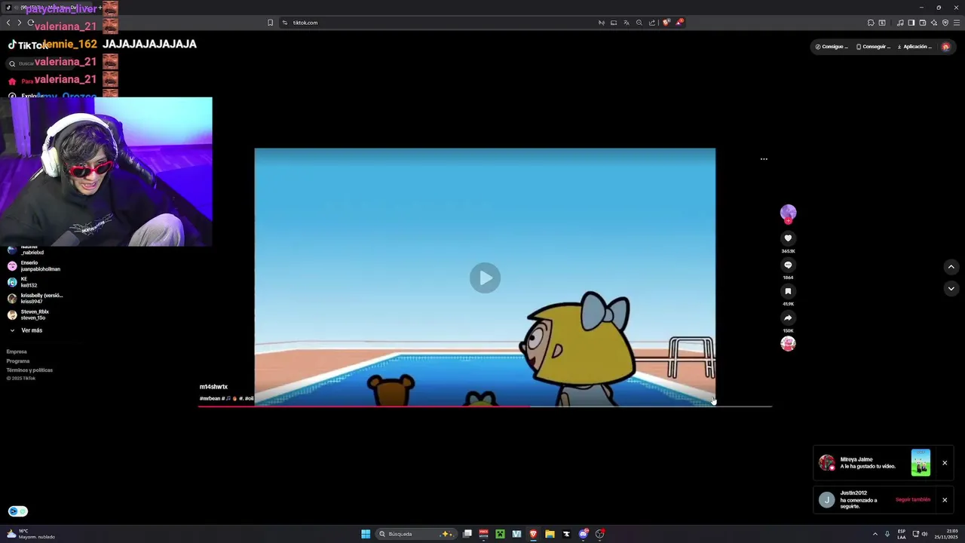
Task: Open the Brave VPN shield icon
Action: pos(945,23)
